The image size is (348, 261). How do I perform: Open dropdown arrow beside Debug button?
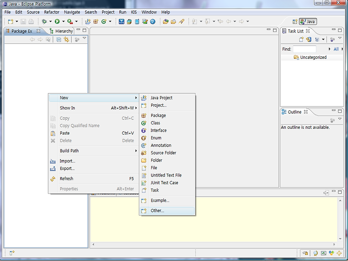click(50, 22)
